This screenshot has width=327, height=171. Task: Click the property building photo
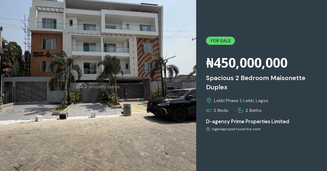pyautogui.click(x=98, y=85)
